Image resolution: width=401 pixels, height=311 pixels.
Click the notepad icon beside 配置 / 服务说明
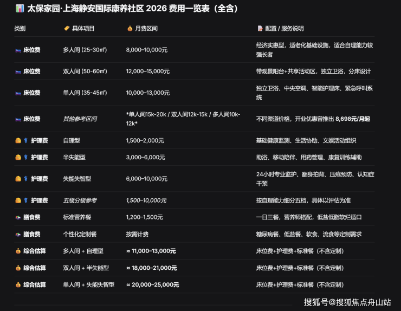tap(260, 28)
